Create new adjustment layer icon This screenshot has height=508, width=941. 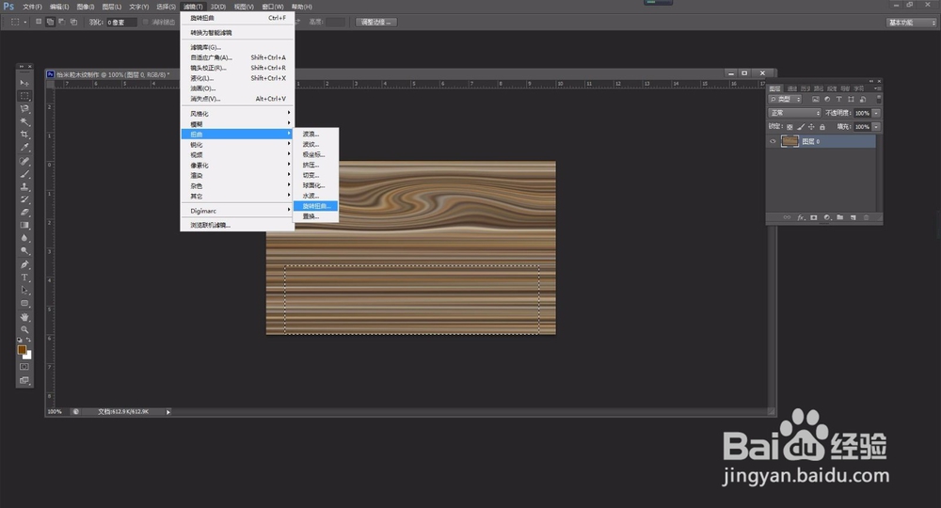click(x=827, y=217)
